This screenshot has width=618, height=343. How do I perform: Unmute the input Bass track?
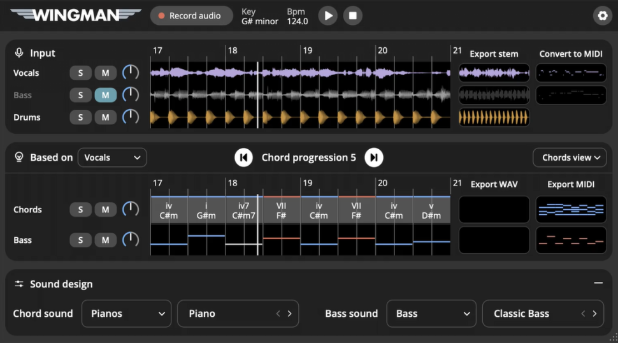pyautogui.click(x=105, y=95)
